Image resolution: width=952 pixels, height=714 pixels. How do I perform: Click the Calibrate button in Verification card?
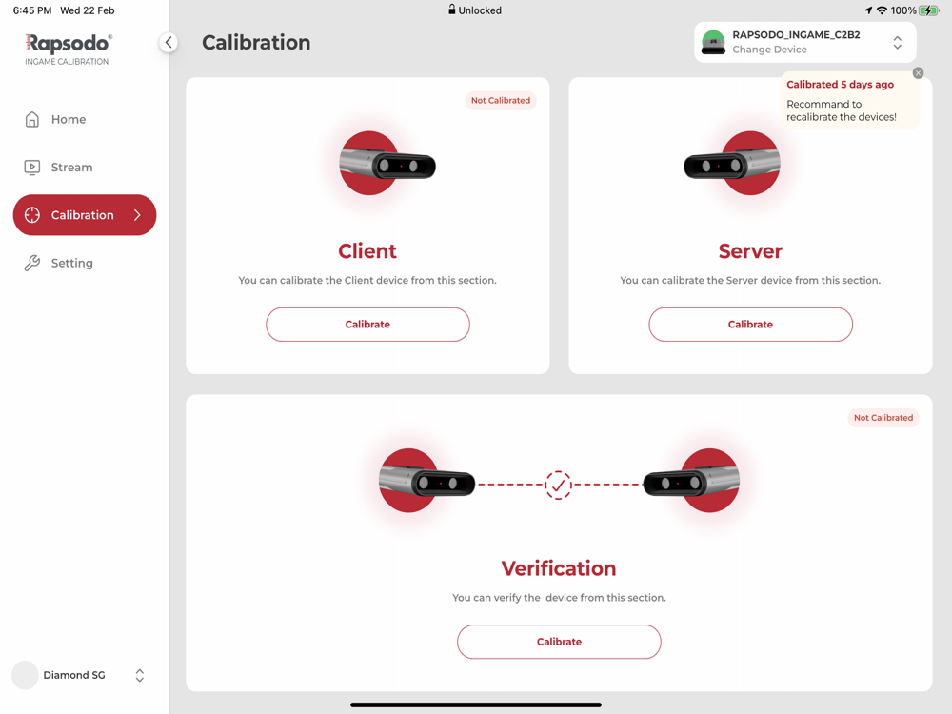(559, 642)
